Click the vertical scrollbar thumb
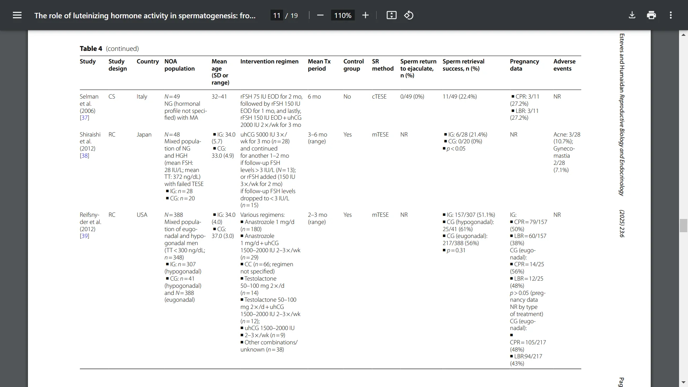The width and height of the screenshot is (688, 387). 683,226
